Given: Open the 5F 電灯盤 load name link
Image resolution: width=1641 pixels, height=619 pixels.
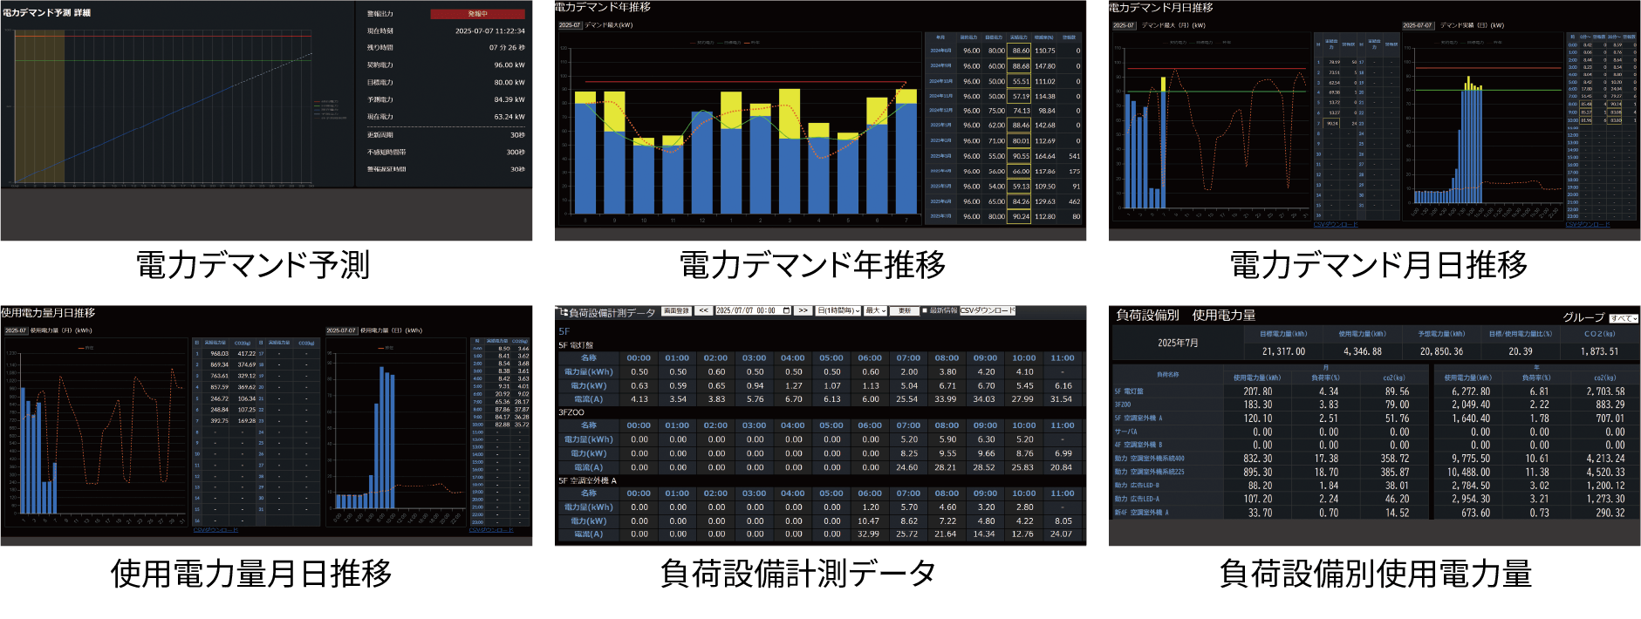Looking at the screenshot, I should [x=1128, y=391].
